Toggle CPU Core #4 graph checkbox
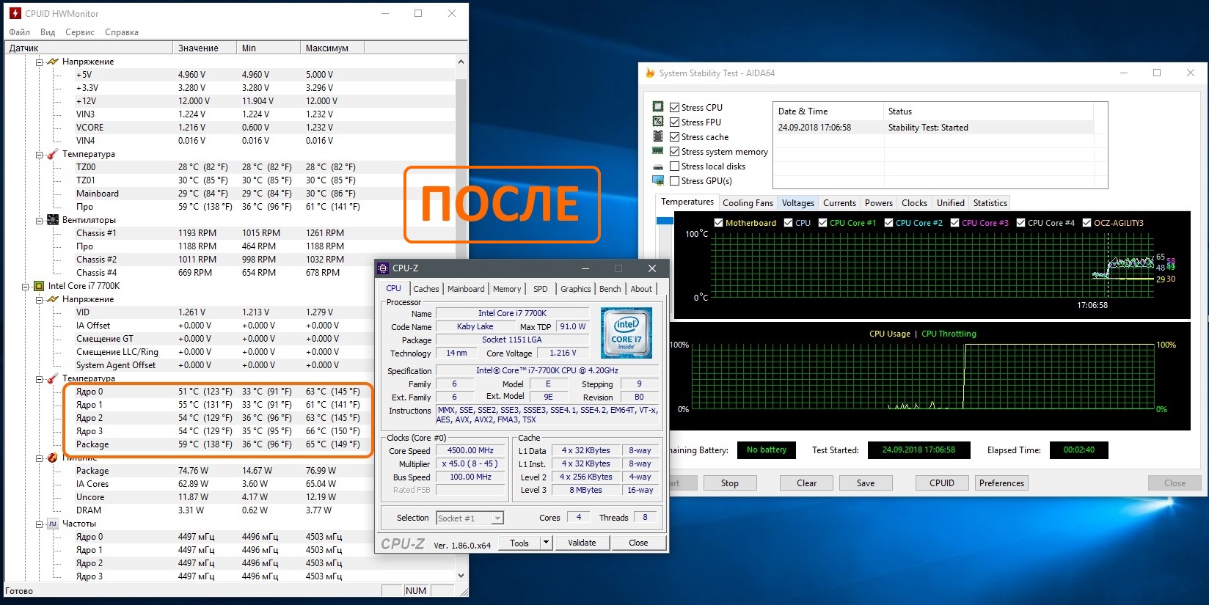This screenshot has width=1209, height=605. pyautogui.click(x=1021, y=223)
